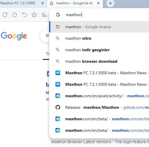Click the undo back arrow icon
The image size is (149, 147).
pyautogui.click(x=24, y=15)
